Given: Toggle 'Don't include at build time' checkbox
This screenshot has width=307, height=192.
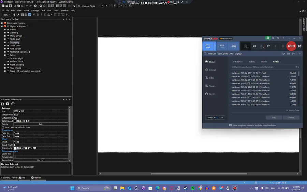Looking at the screenshot, I should 3,128.
